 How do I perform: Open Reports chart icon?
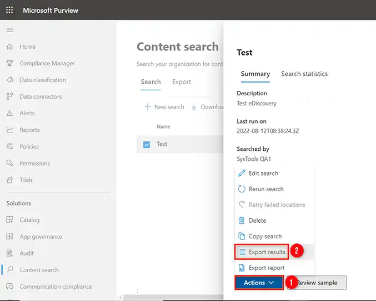coord(10,130)
